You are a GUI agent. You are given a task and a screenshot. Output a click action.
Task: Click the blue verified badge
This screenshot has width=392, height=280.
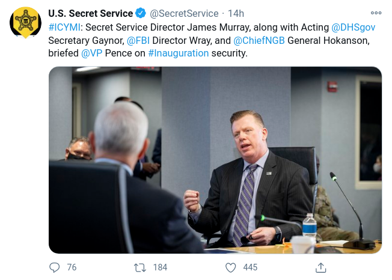141,13
